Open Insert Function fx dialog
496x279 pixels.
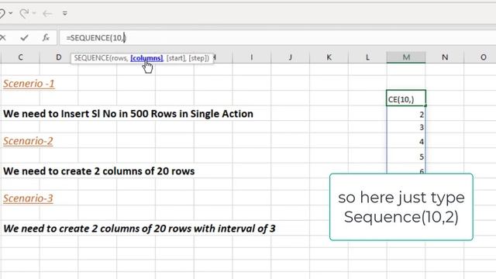tap(46, 38)
